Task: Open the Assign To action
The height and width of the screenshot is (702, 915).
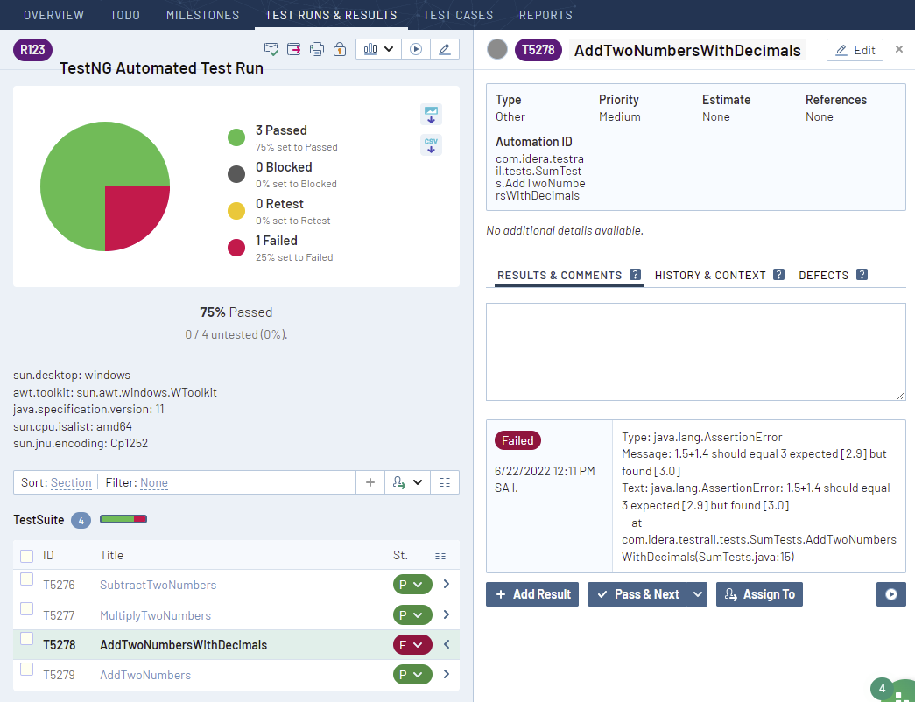Action: point(759,594)
